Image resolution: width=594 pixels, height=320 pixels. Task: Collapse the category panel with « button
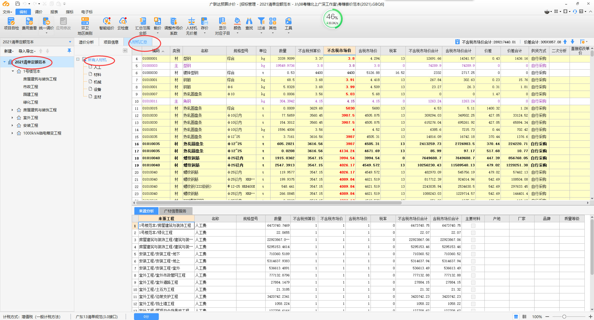pyautogui.click(x=125, y=51)
